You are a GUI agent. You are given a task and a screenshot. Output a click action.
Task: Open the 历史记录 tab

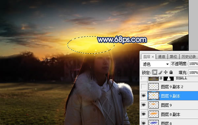[x=189, y=57]
